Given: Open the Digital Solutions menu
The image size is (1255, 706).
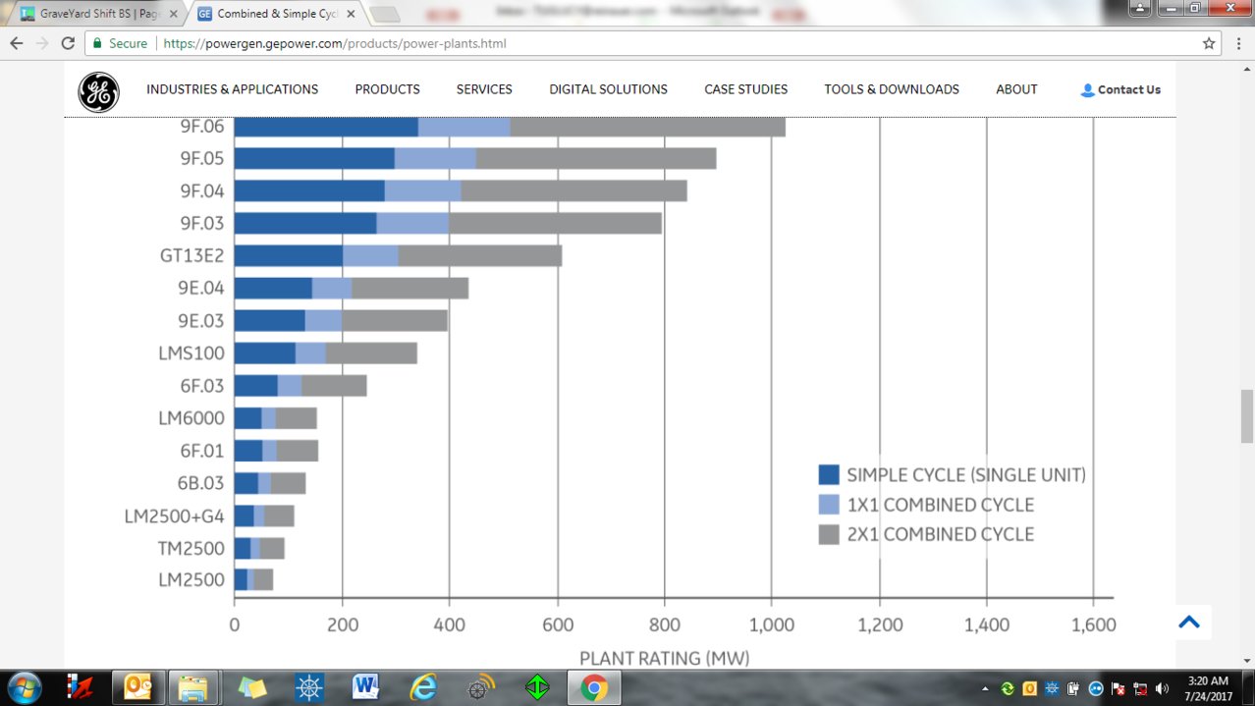Looking at the screenshot, I should coord(608,89).
